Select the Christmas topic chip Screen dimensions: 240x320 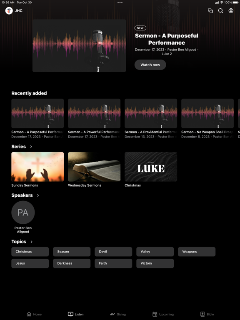[30, 252]
